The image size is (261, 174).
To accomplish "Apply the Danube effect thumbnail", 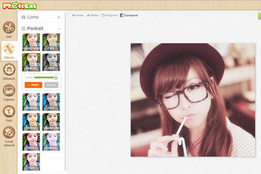I will click(x=51, y=142).
